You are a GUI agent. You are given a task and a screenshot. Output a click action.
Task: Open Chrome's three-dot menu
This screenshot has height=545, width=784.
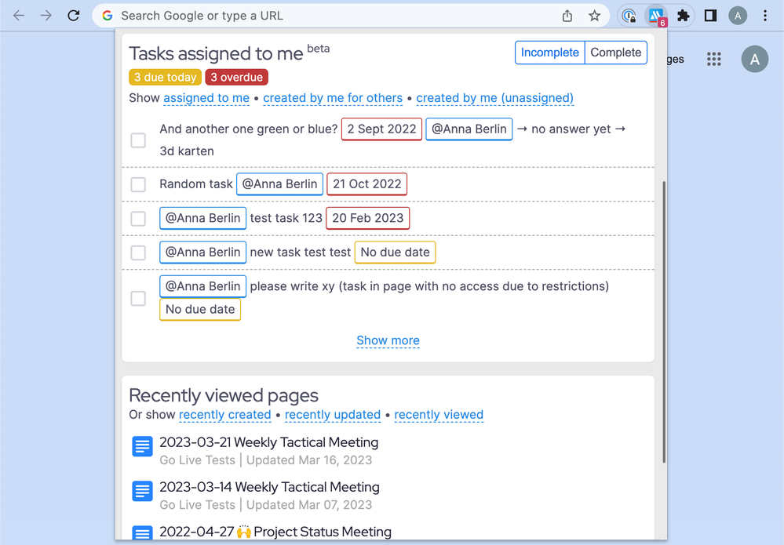click(764, 15)
